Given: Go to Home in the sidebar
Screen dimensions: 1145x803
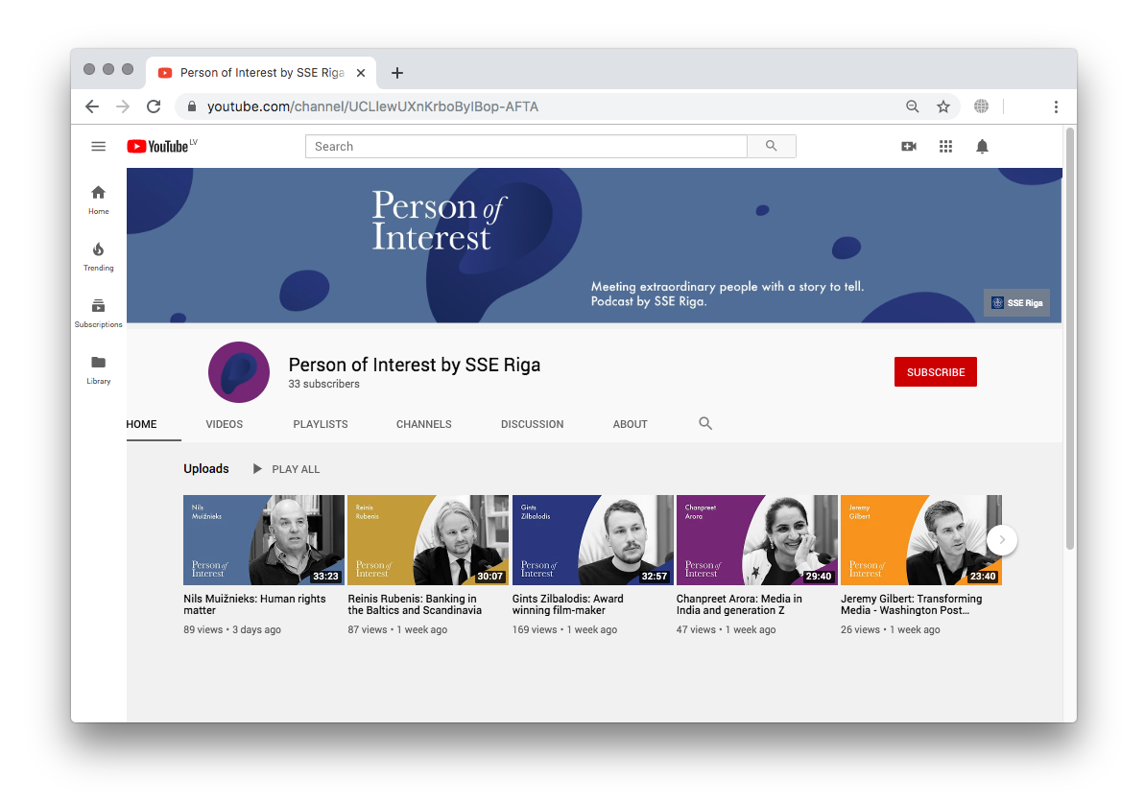Looking at the screenshot, I should point(99,200).
